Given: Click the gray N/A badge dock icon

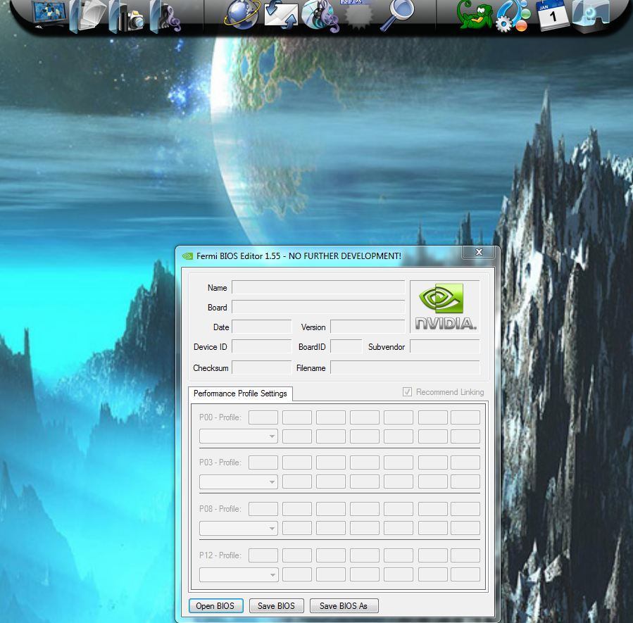Looking at the screenshot, I should coord(358,15).
